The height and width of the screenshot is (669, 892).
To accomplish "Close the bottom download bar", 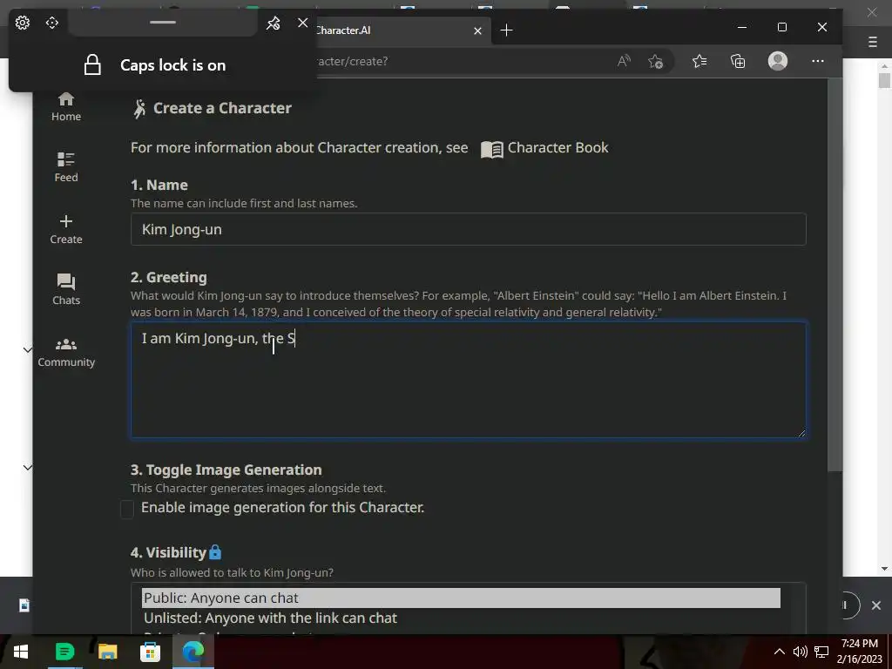I will pyautogui.click(x=876, y=605).
